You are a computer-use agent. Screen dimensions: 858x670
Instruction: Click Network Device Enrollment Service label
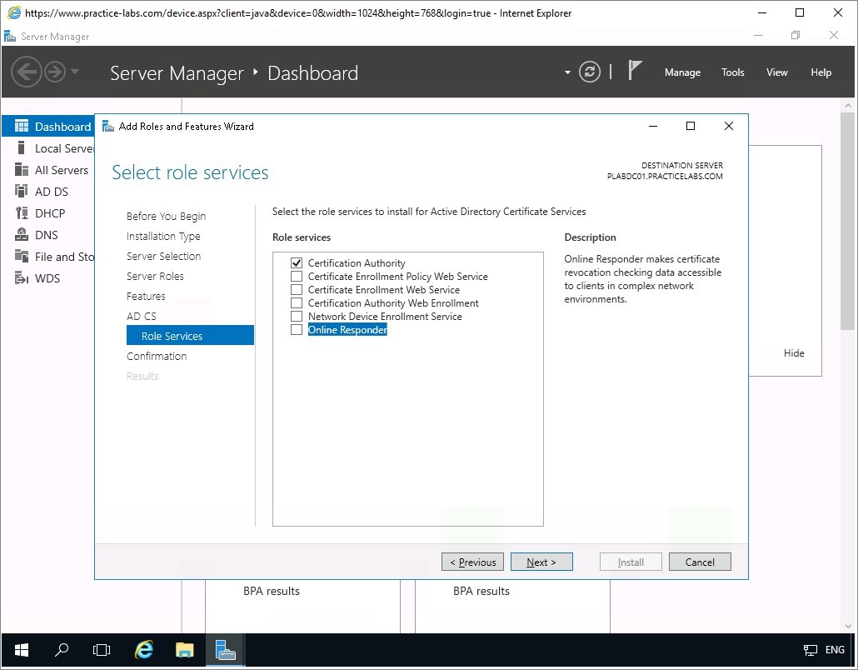coord(385,317)
